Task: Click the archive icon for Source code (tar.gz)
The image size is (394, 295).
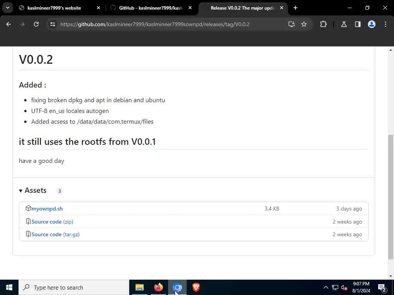Action: point(28,234)
